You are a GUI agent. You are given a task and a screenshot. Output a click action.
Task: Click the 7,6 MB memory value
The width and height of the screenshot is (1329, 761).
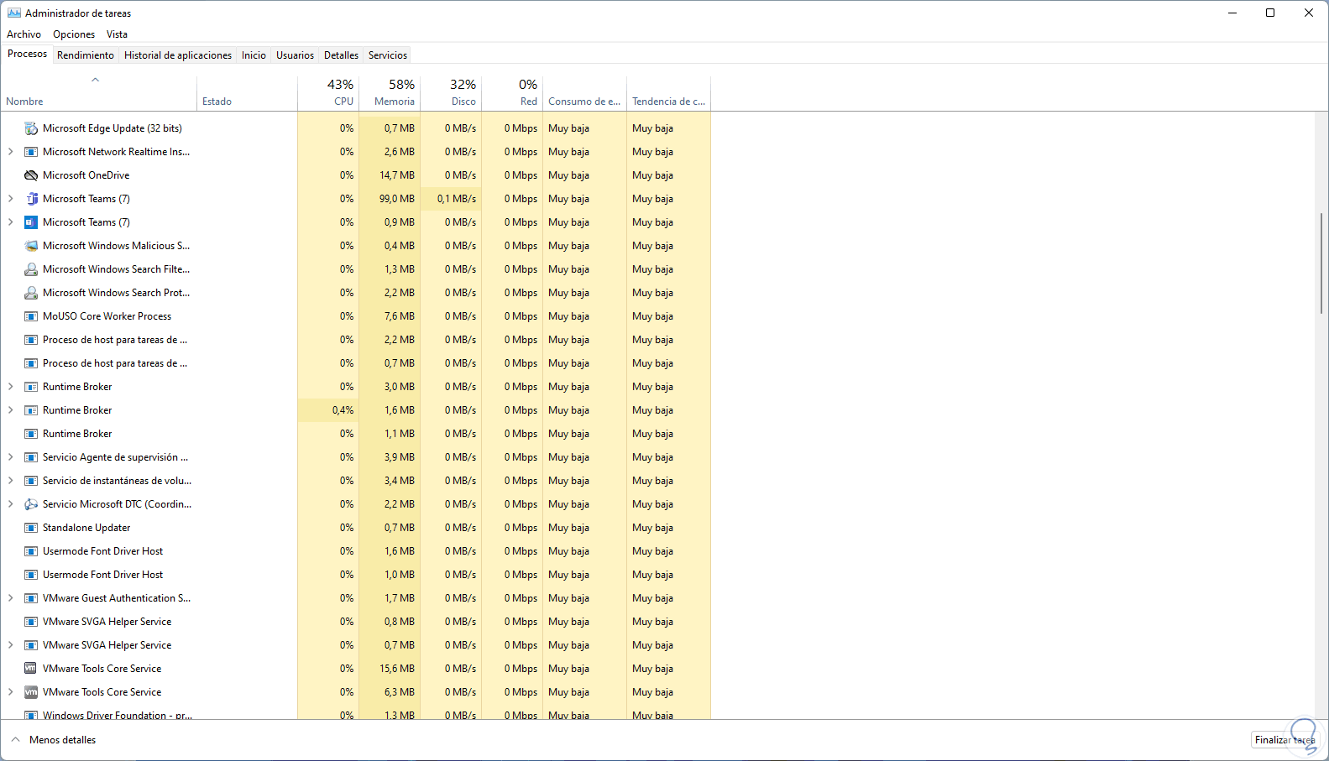click(x=400, y=316)
